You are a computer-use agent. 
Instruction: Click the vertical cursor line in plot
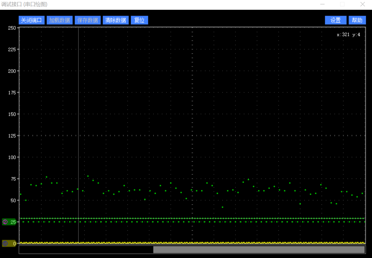pos(78,115)
